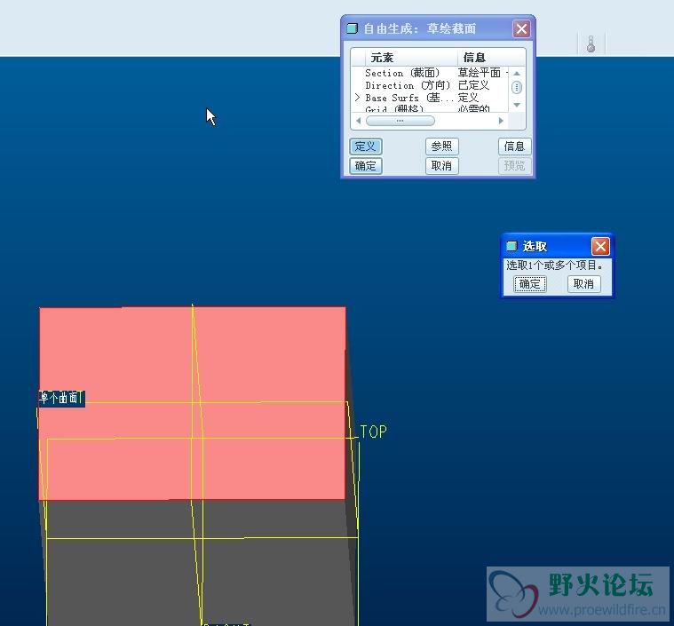Click 信息 button in 自由生成 dialog
The height and width of the screenshot is (626, 674).
click(514, 147)
